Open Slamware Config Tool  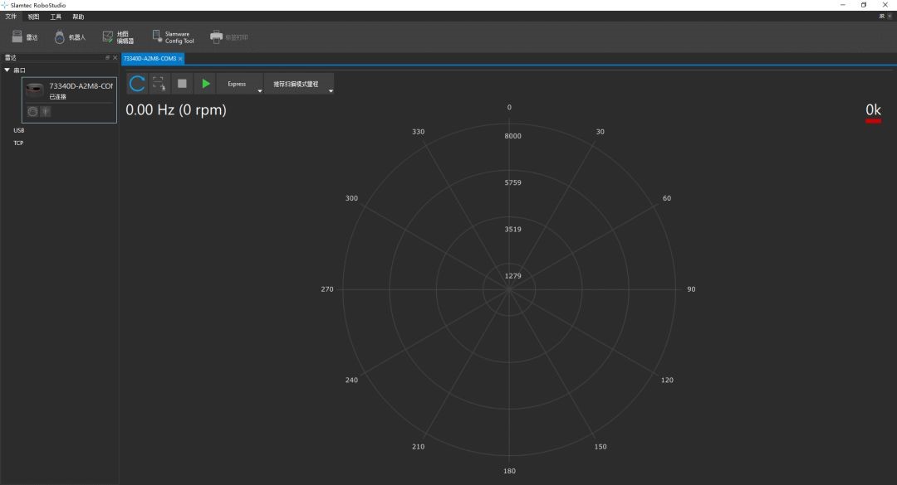click(x=172, y=37)
